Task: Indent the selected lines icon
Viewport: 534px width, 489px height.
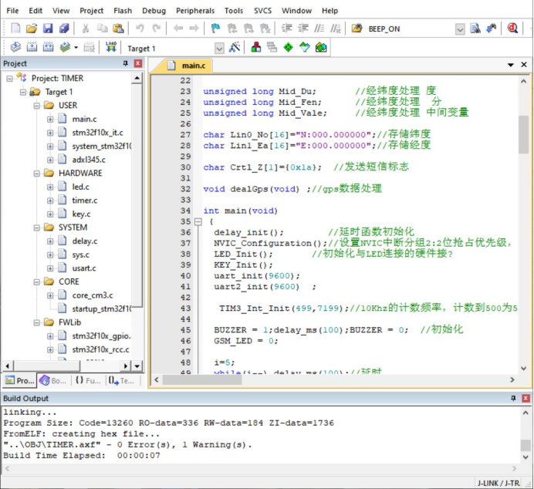Action: [x=287, y=29]
